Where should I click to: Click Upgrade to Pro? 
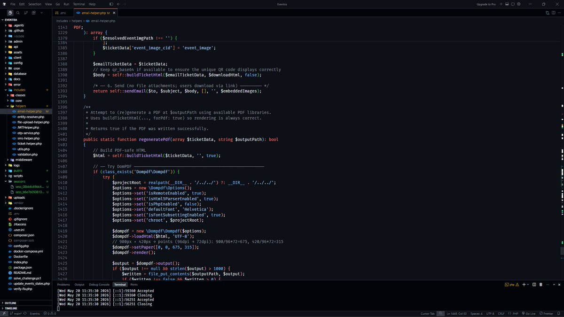486,4
